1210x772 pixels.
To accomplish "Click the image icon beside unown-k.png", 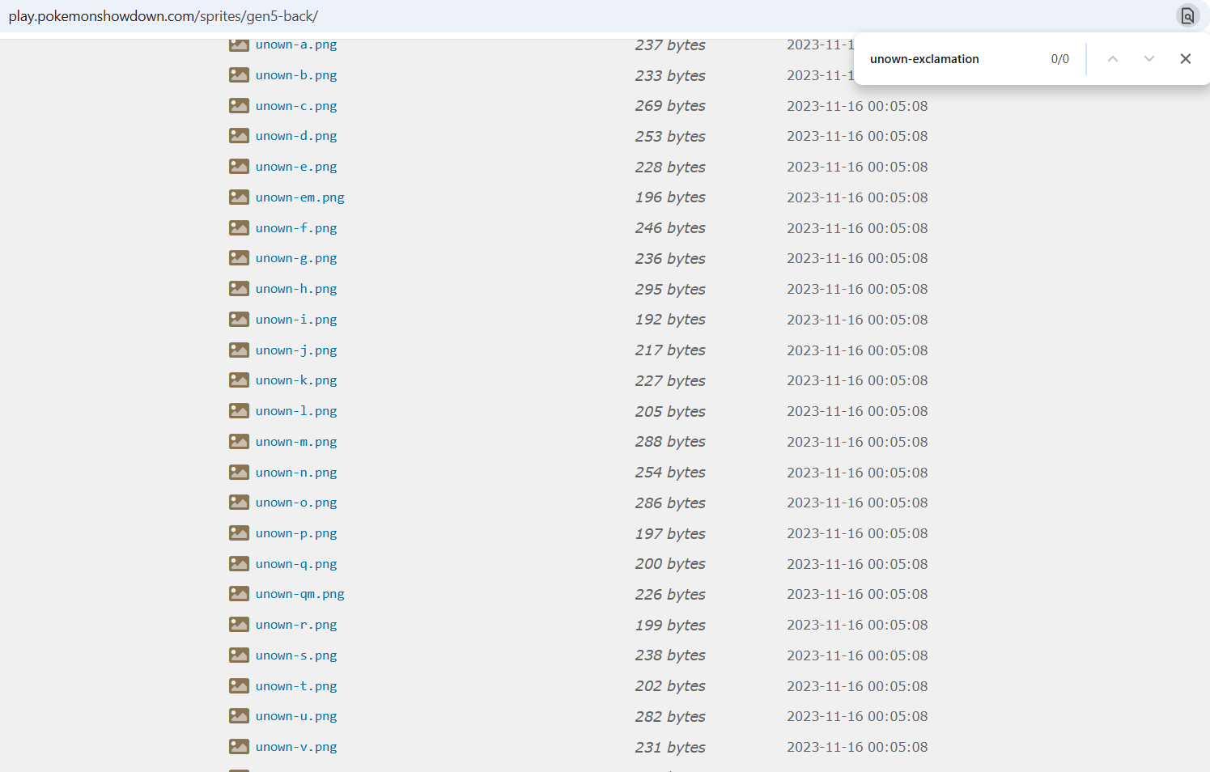I will (x=239, y=380).
